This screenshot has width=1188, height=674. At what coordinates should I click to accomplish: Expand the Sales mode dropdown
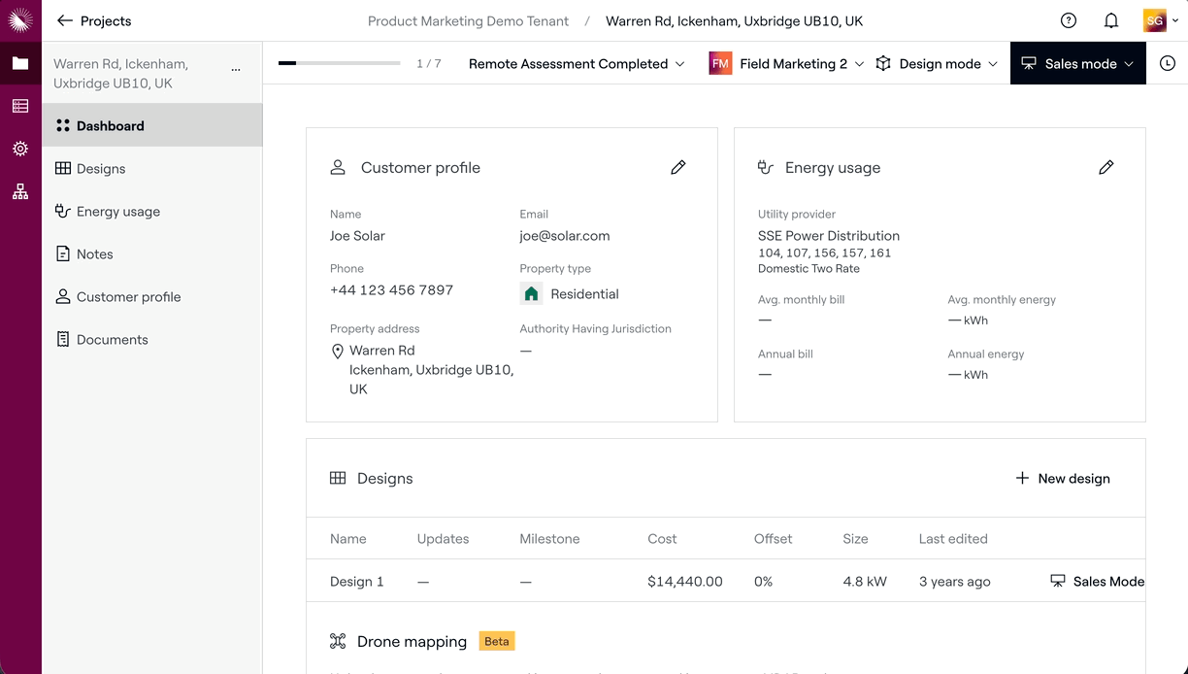tap(1077, 64)
